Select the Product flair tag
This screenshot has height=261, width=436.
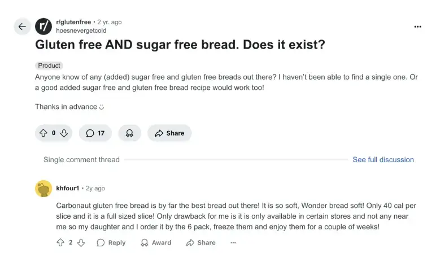[x=49, y=66]
